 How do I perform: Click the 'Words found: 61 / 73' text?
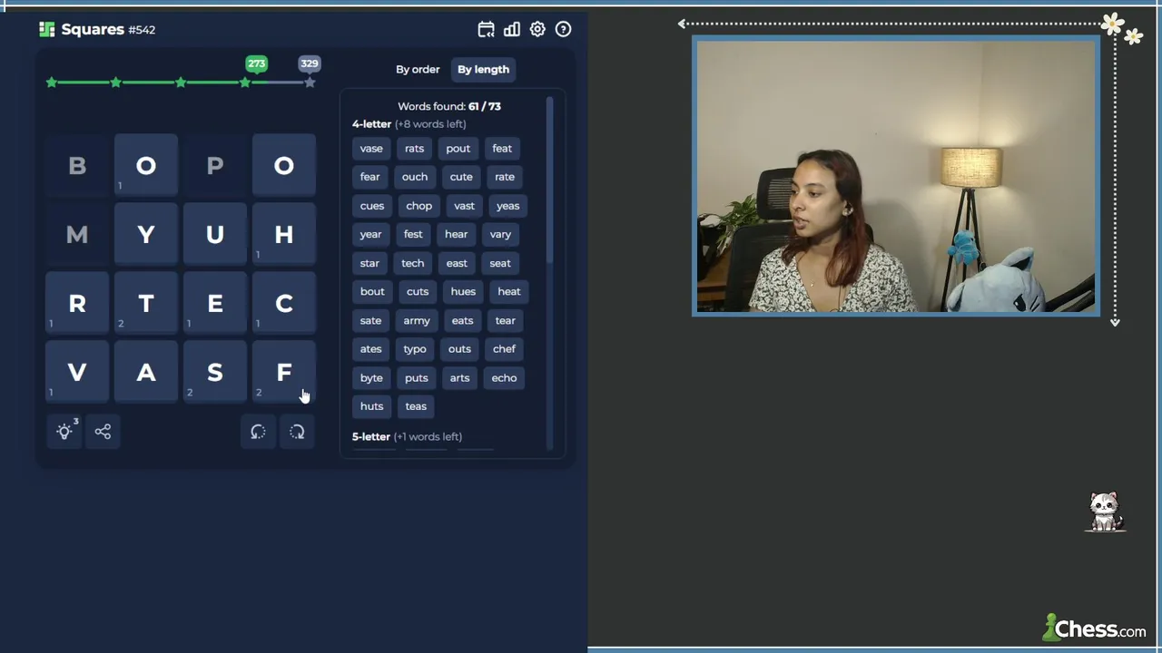tap(449, 106)
